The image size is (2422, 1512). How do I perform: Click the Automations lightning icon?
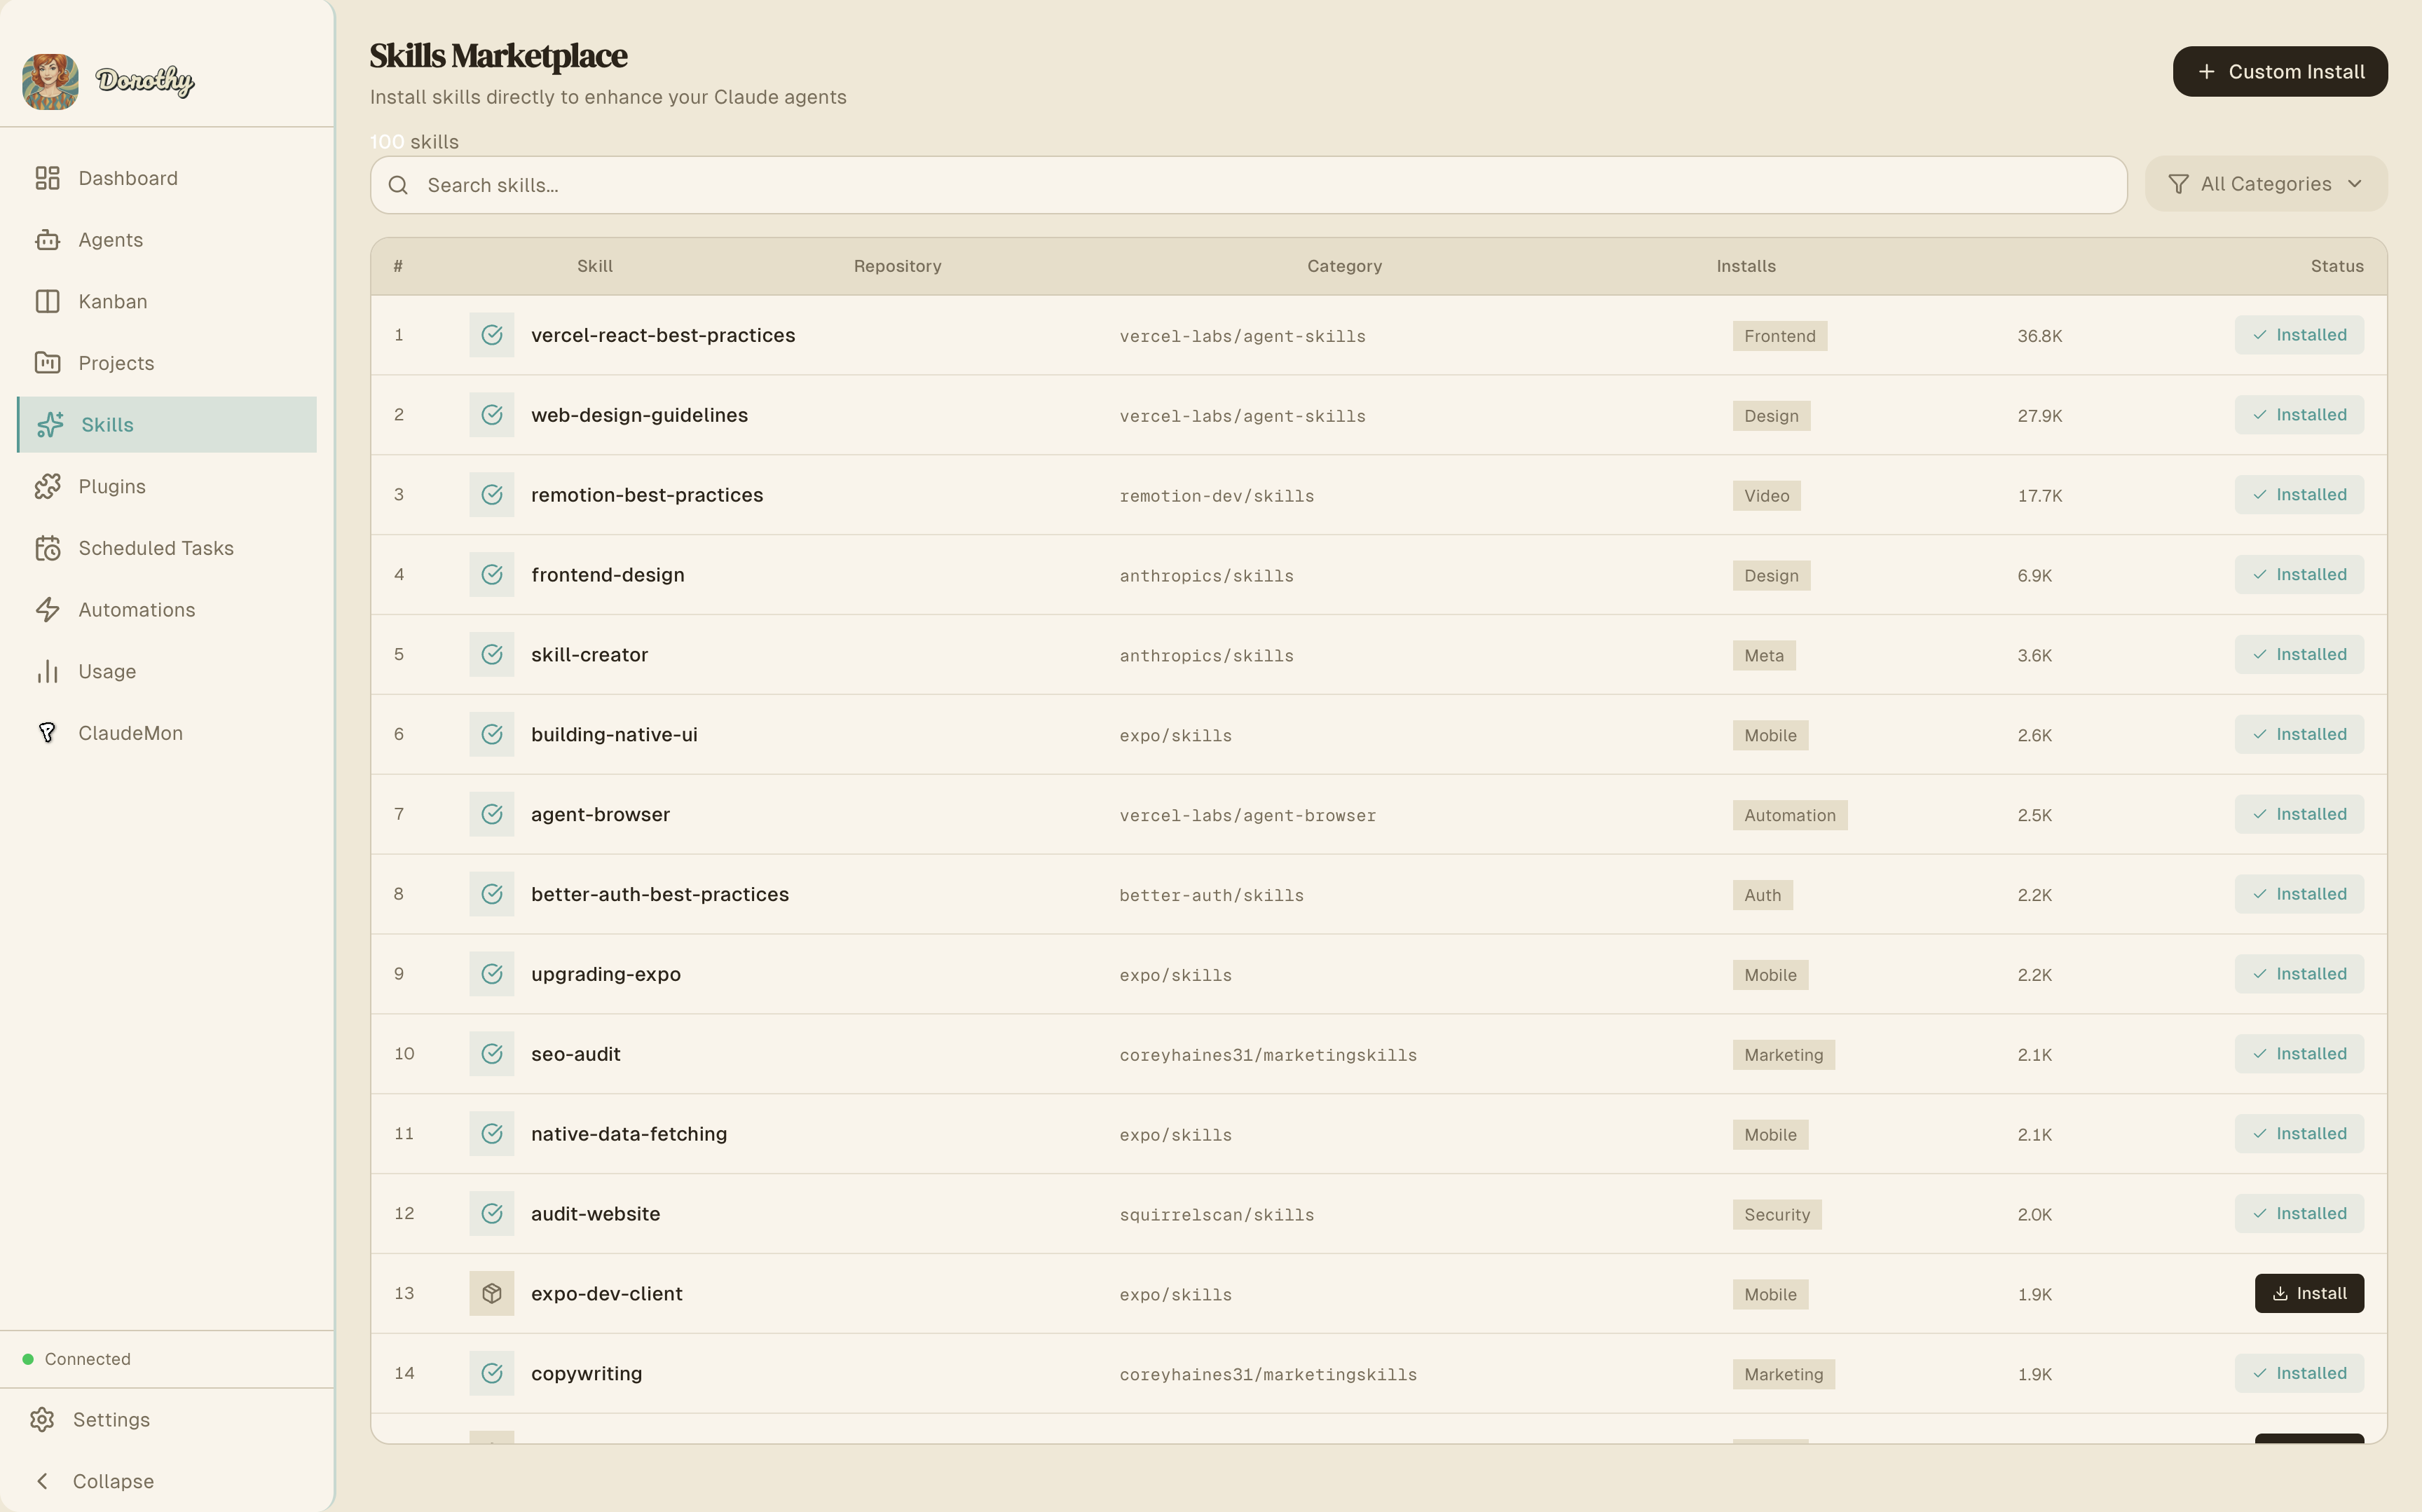click(47, 610)
